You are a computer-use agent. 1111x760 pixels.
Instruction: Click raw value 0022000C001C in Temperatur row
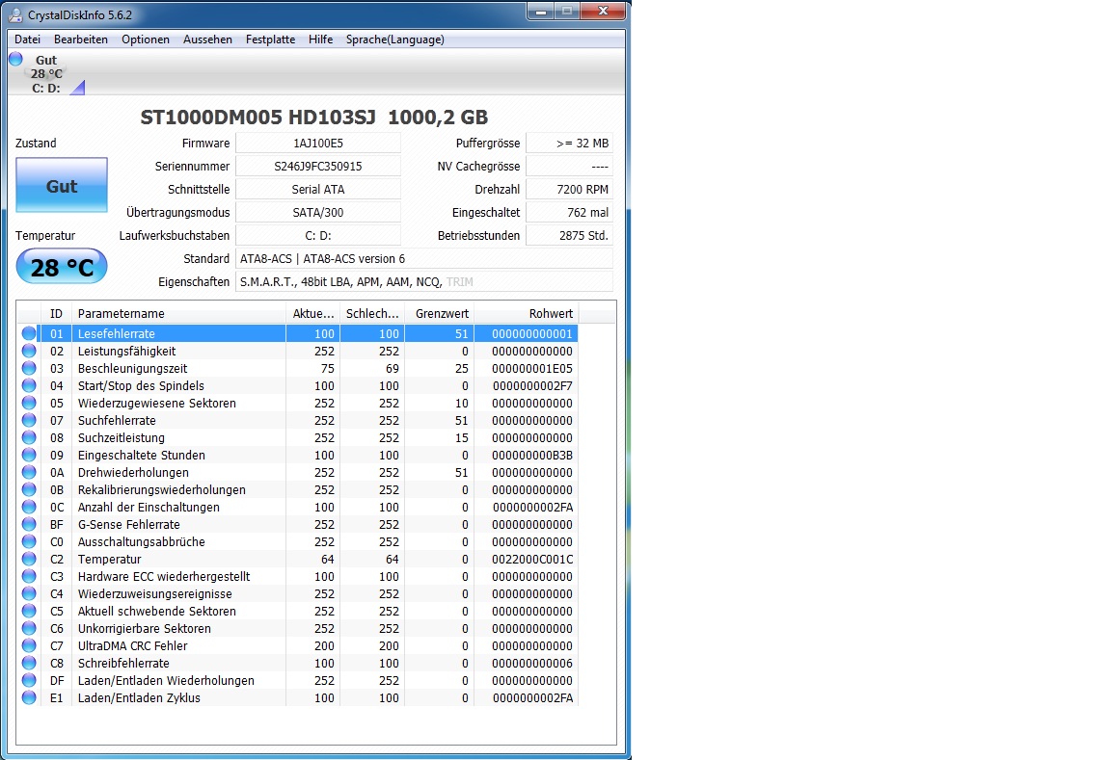pyautogui.click(x=532, y=559)
